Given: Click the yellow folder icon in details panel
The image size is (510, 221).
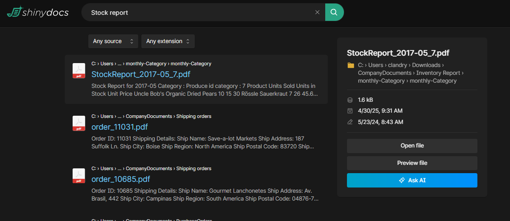Looking at the screenshot, I should pos(351,65).
